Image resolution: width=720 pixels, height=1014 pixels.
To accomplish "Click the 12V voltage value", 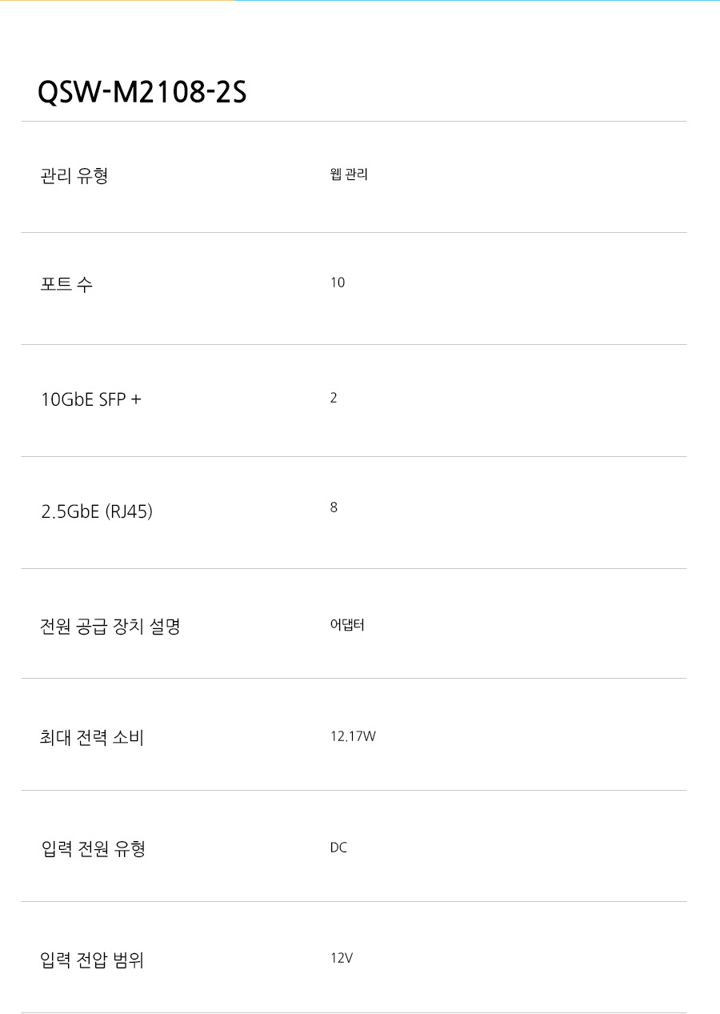I will (x=342, y=958).
